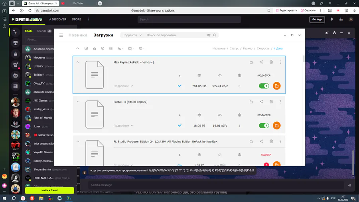Collapse the Postal III torrent card
The height and width of the screenshot is (202, 359).
78,102
